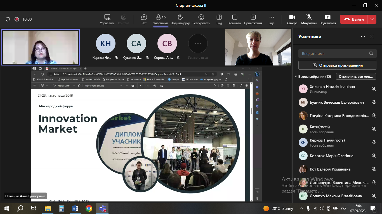This screenshot has width=382, height=214.
Task: Click the Отправка приглашения button
Action: (x=337, y=65)
